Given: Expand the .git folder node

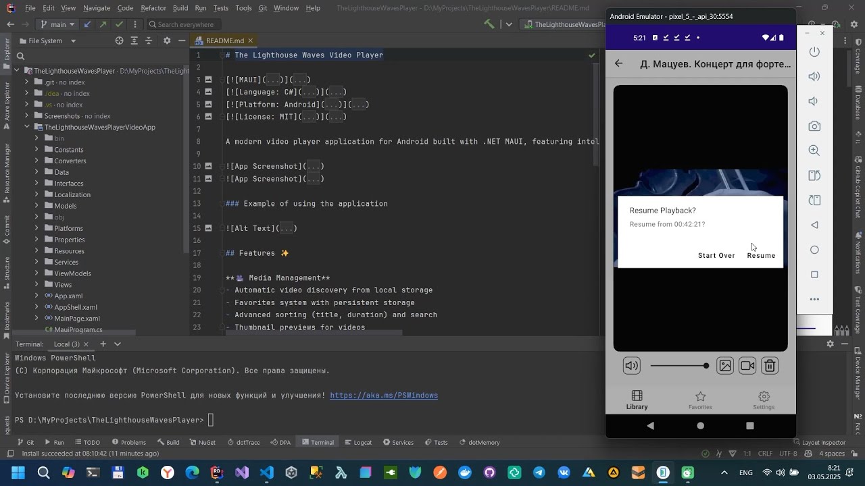Looking at the screenshot, I should point(26,82).
